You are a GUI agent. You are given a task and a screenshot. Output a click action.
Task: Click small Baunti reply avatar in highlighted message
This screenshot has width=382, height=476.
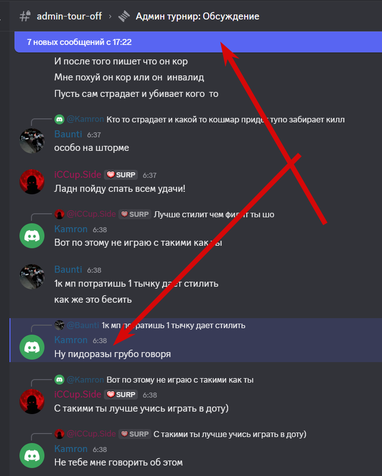click(x=59, y=325)
